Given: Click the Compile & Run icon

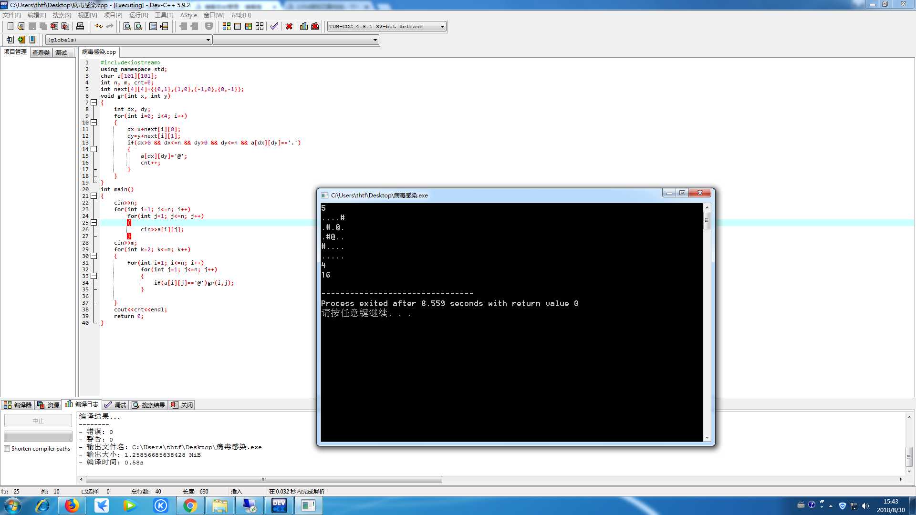Looking at the screenshot, I should click(x=249, y=26).
